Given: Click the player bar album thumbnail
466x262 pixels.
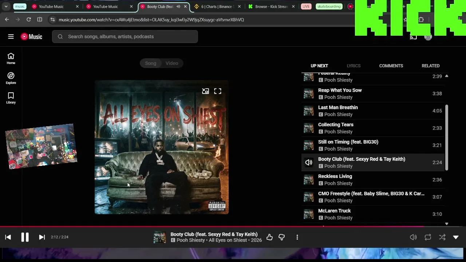Looking at the screenshot, I should click(x=159, y=237).
